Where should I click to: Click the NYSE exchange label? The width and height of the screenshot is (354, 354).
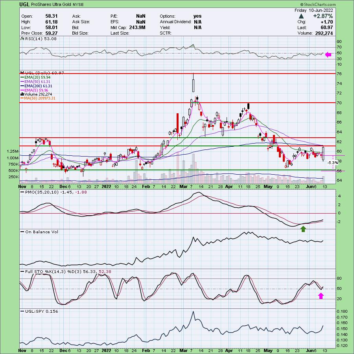point(78,4)
